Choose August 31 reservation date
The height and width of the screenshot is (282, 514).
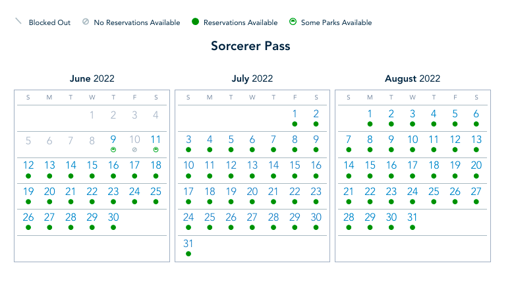click(413, 217)
